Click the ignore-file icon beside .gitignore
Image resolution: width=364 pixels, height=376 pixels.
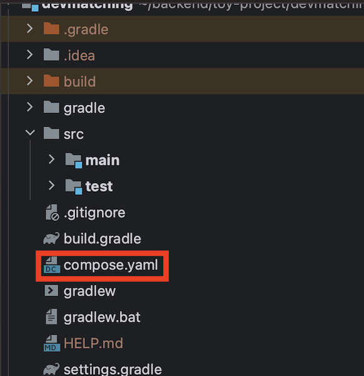pyautogui.click(x=52, y=212)
